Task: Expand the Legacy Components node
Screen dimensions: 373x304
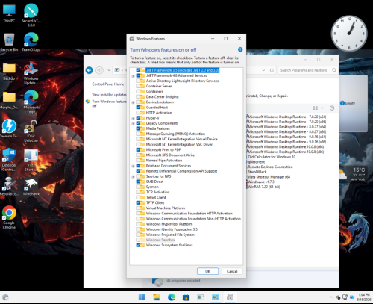Action: click(133, 123)
